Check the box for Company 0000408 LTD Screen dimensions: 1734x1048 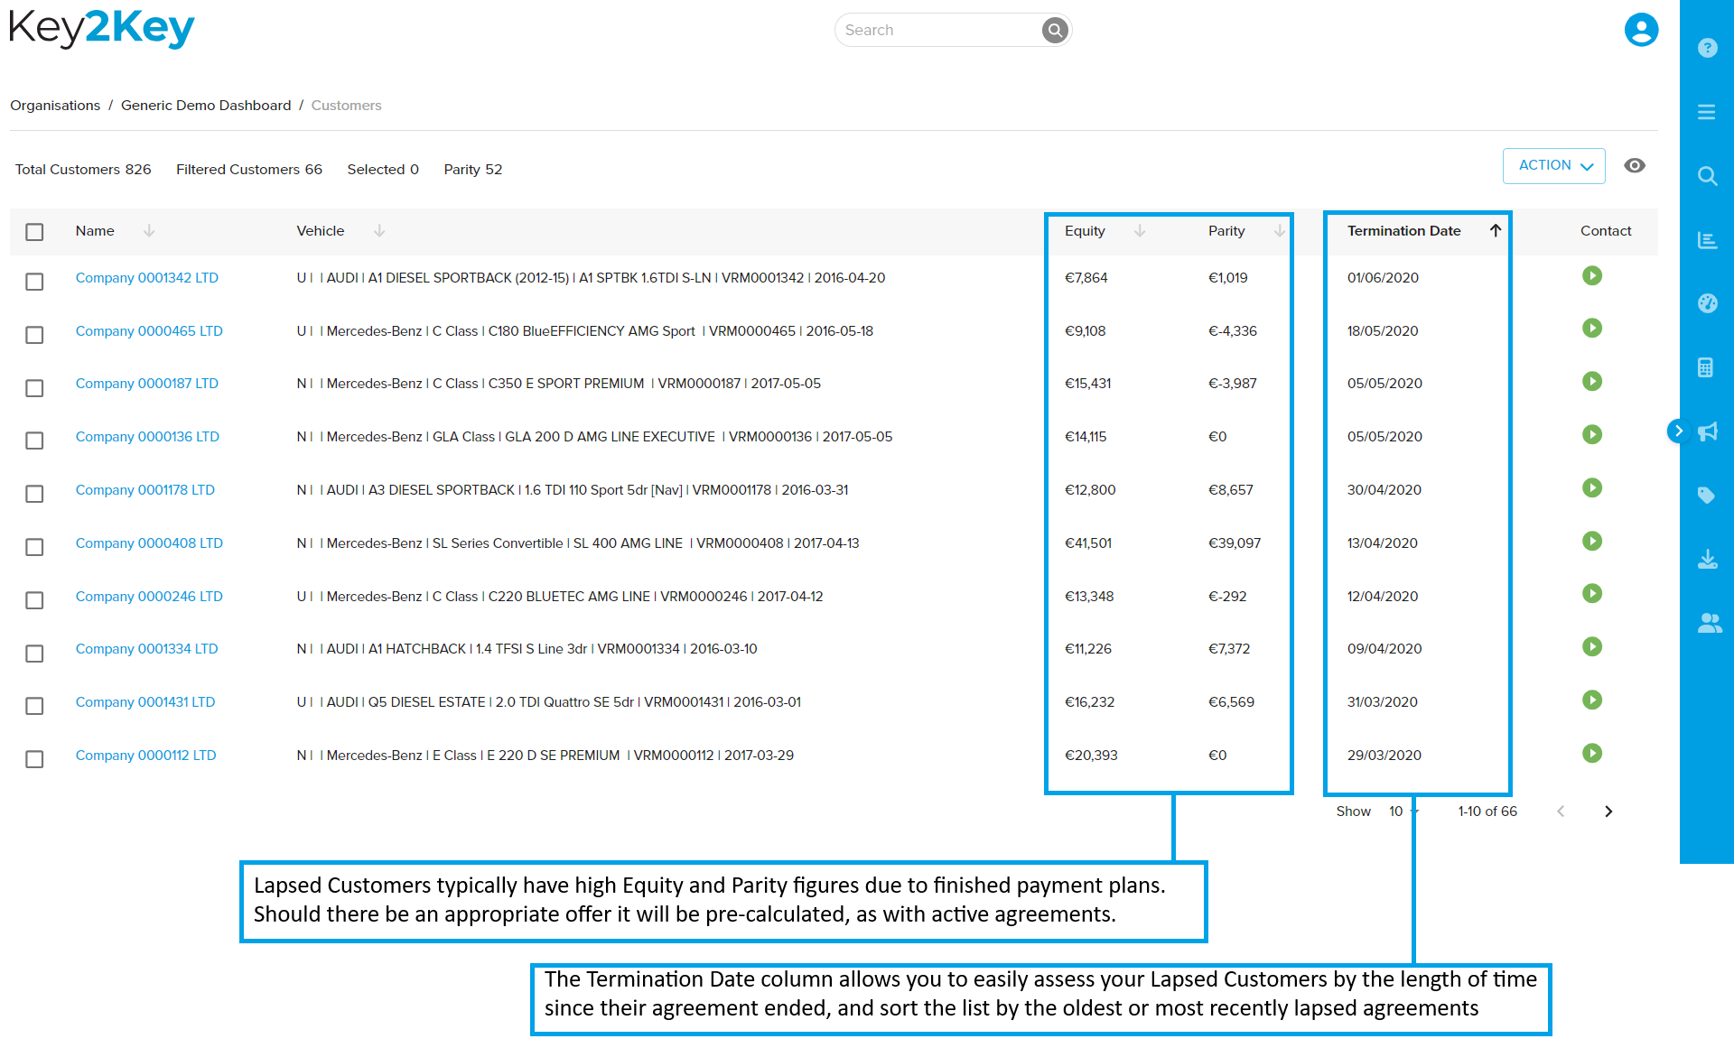point(34,547)
